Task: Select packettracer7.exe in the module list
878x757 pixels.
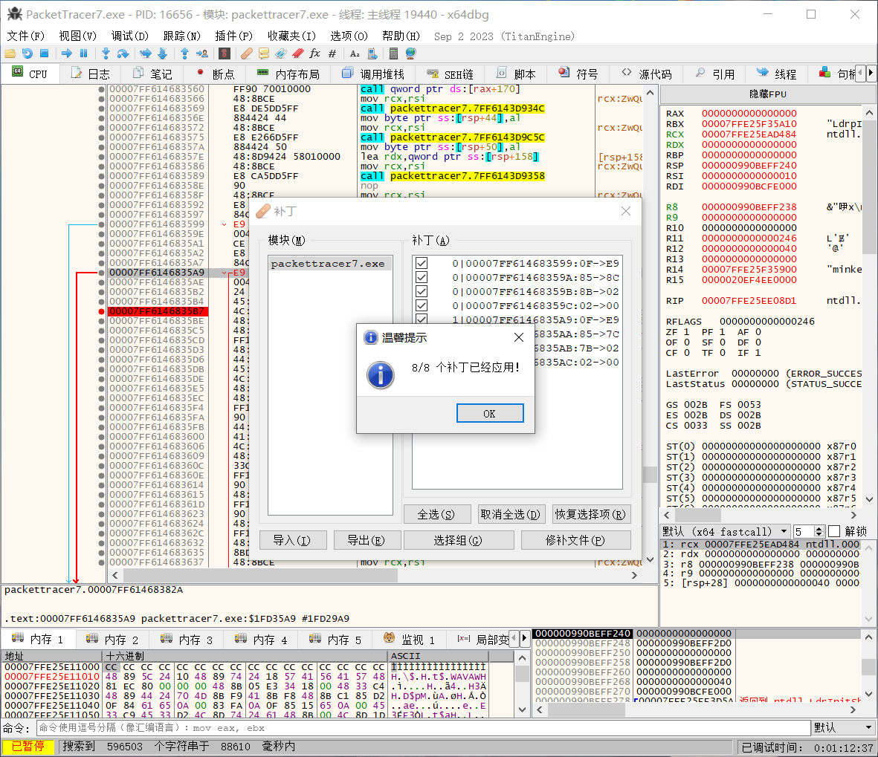Action: pos(330,264)
